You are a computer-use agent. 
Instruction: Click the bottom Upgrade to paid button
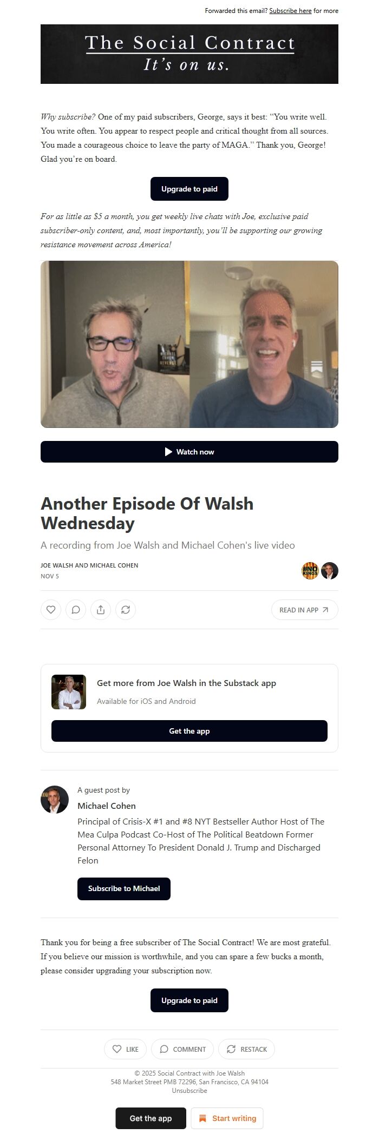[x=190, y=1000]
